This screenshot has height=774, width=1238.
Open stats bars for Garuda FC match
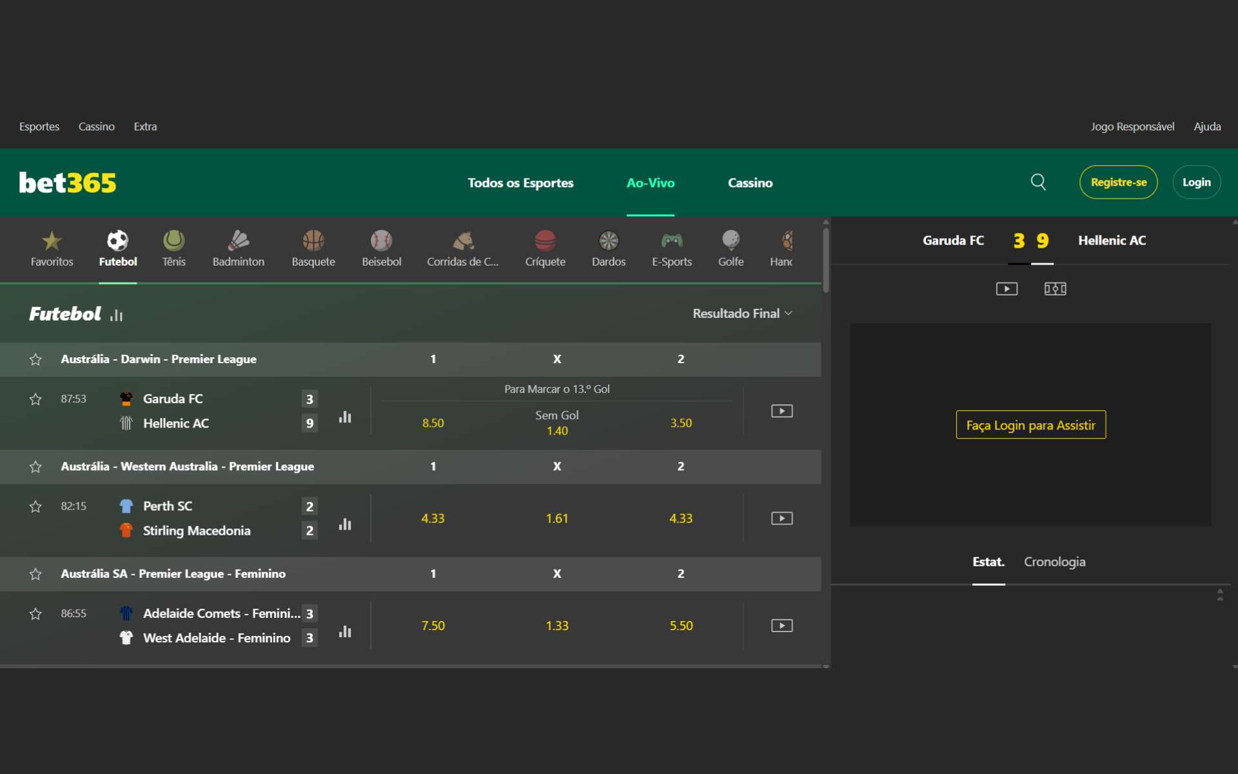tap(345, 417)
